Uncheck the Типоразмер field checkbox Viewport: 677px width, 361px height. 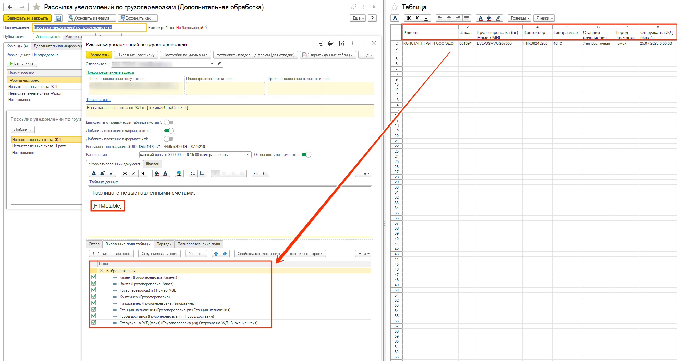[x=94, y=303]
